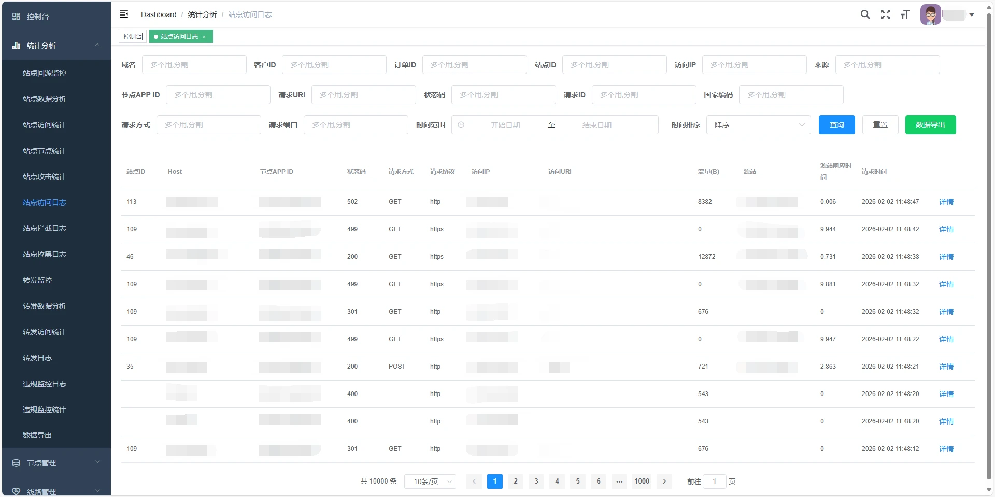Open the search icon in the top bar
The image size is (995, 497).
864,14
